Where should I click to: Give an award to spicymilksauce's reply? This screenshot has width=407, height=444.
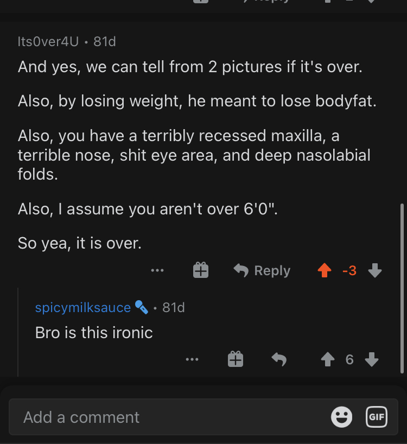pos(236,359)
